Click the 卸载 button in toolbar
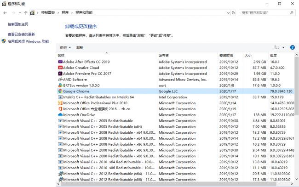299x187 pixels. click(x=80, y=48)
